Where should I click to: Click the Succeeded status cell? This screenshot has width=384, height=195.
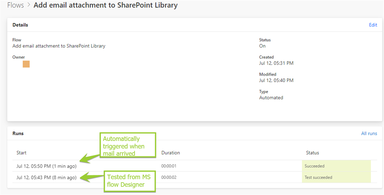336,166
